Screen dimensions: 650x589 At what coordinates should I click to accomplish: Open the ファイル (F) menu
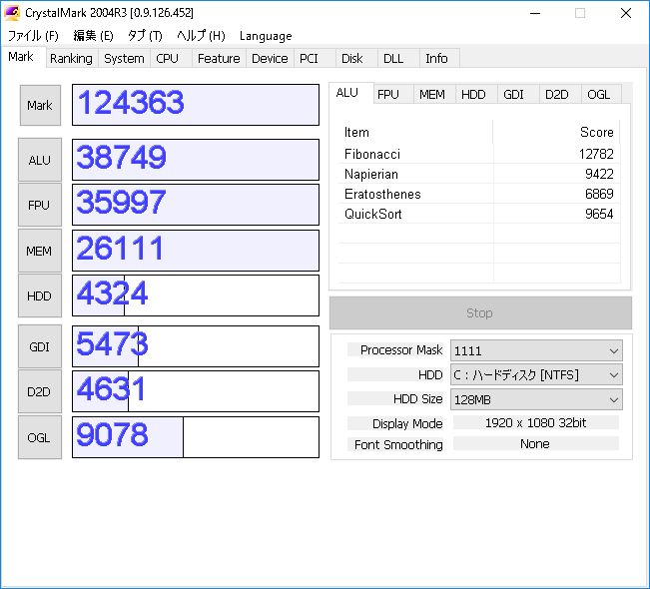[33, 36]
